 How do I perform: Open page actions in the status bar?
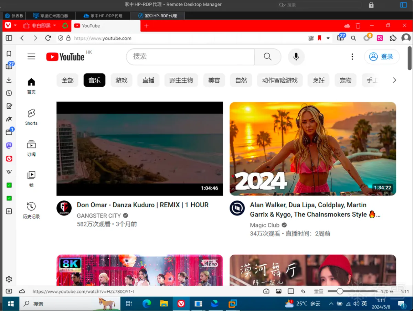[303, 291]
